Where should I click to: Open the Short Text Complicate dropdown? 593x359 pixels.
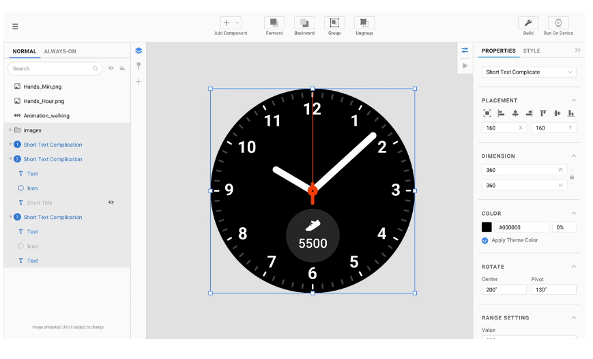click(529, 72)
